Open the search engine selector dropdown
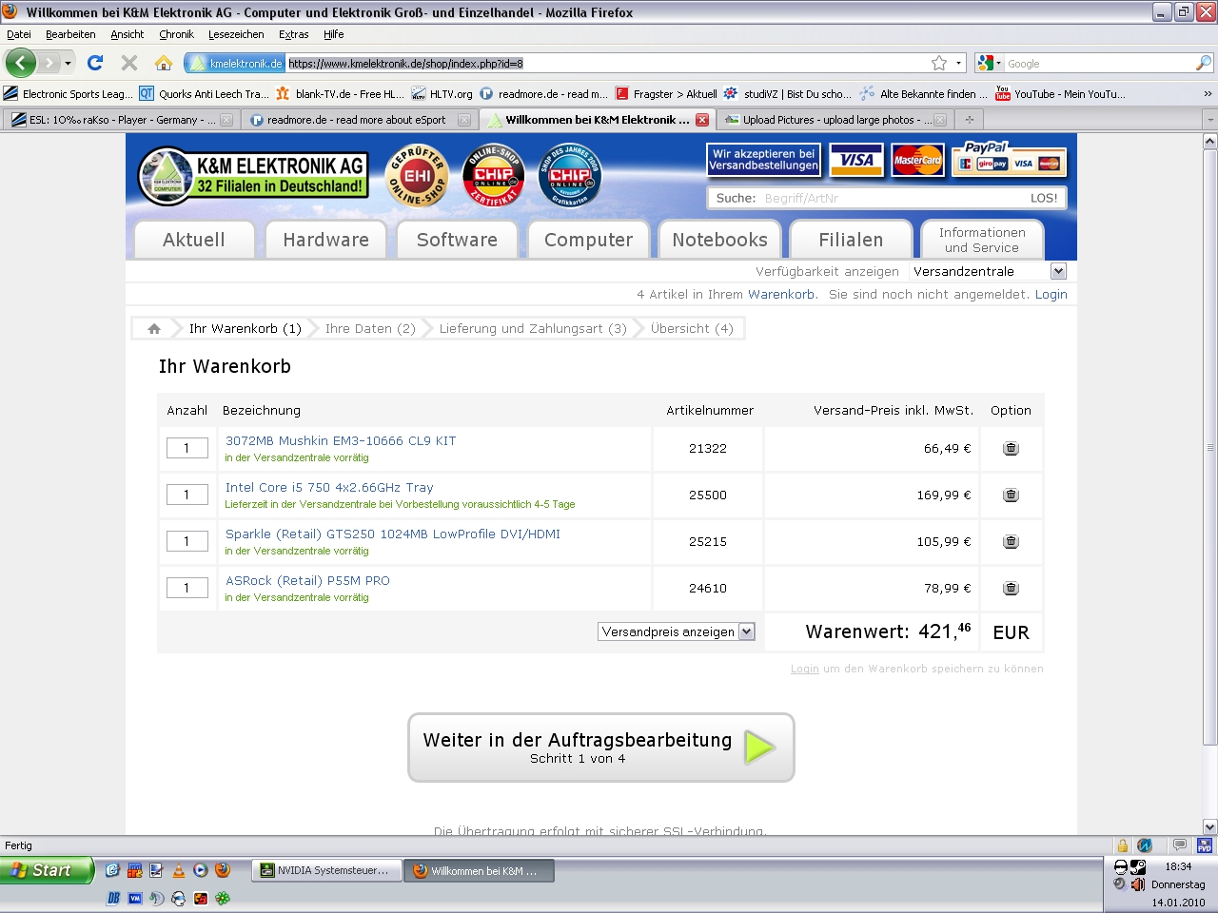Screen dimensions: 1218x913 click(x=989, y=63)
